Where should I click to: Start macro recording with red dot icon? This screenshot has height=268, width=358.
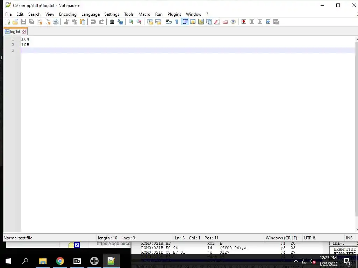click(x=244, y=22)
